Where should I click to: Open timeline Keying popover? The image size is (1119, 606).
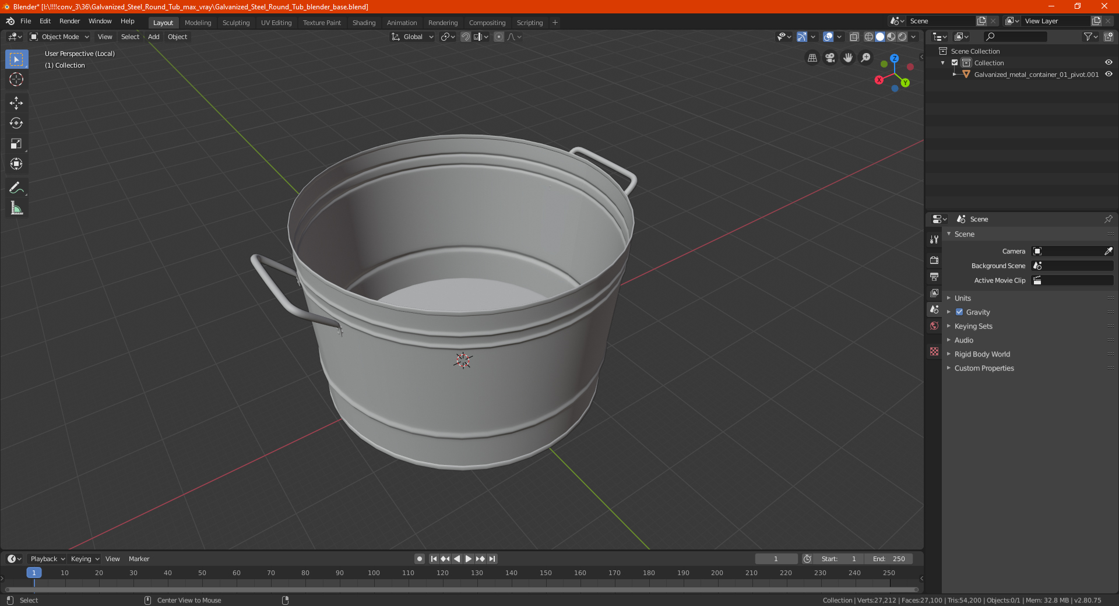(85, 559)
